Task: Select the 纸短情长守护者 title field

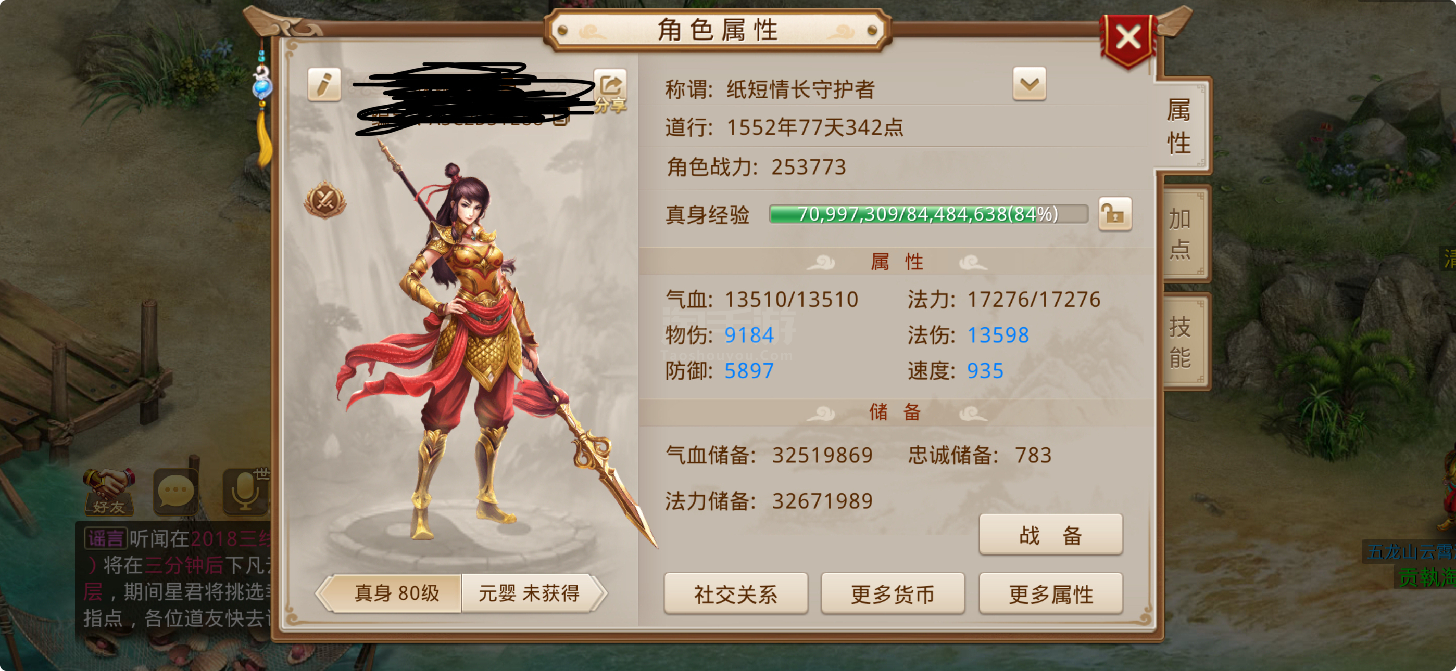Action: (800, 89)
